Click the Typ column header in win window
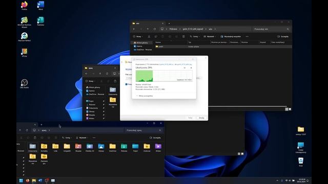328x184 pixels. tap(190, 42)
